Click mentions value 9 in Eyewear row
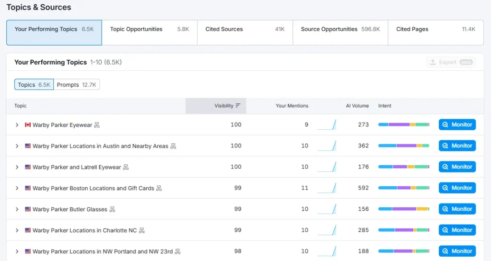The height and width of the screenshot is (261, 491). (x=306, y=125)
